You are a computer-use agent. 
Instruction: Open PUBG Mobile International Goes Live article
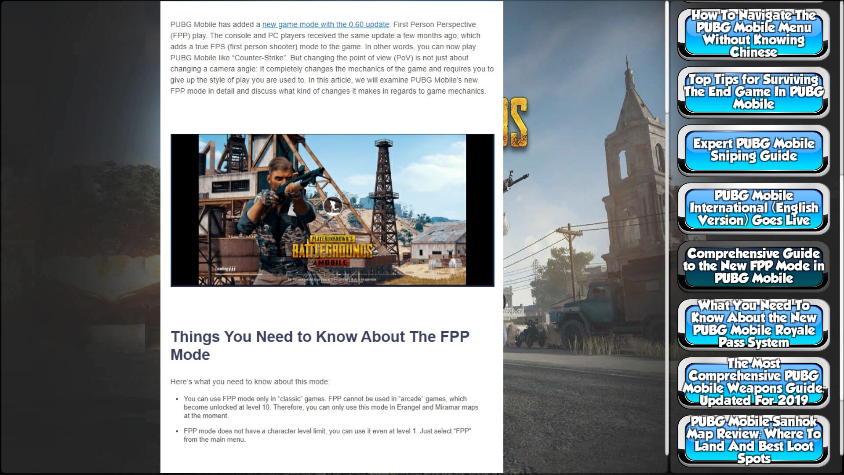coord(753,208)
